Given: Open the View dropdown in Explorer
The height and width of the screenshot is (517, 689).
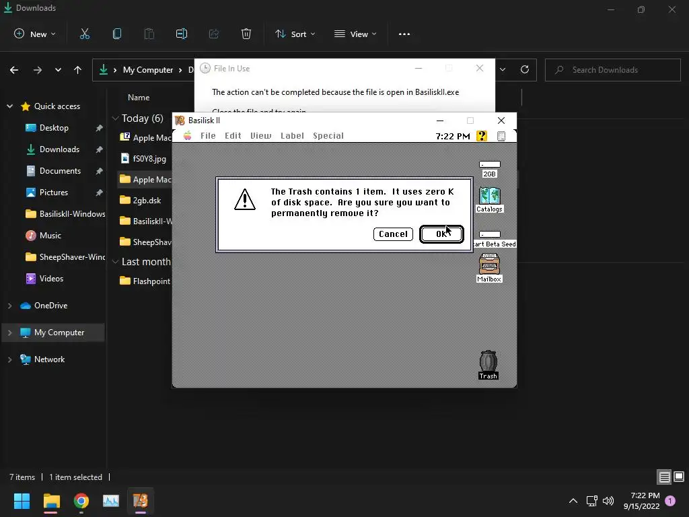Looking at the screenshot, I should [355, 34].
